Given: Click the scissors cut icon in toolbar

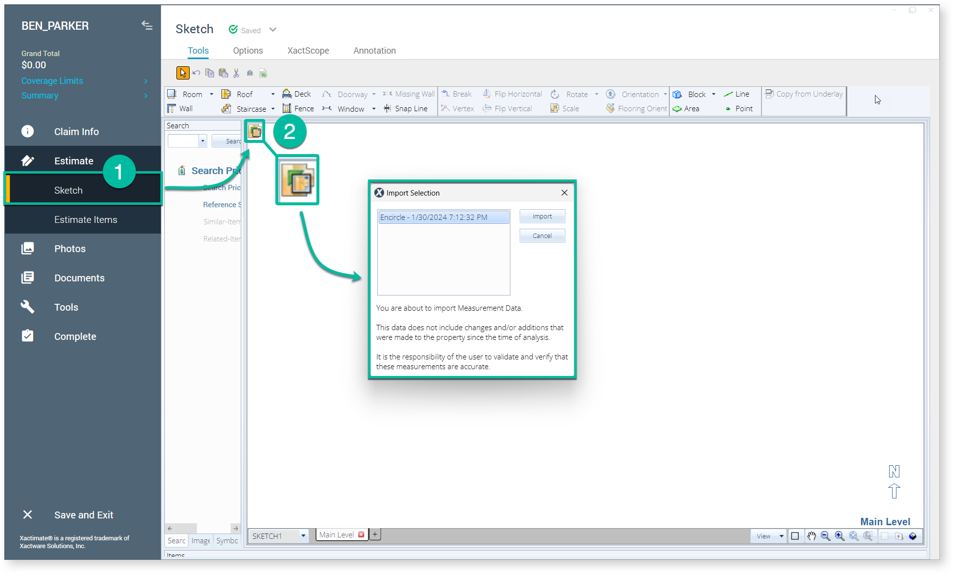Looking at the screenshot, I should click(236, 73).
